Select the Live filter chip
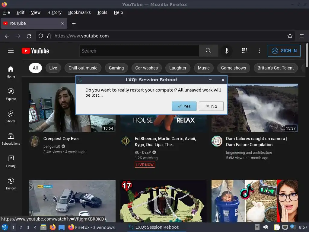Image resolution: width=309 pixels, height=232 pixels. [x=53, y=68]
